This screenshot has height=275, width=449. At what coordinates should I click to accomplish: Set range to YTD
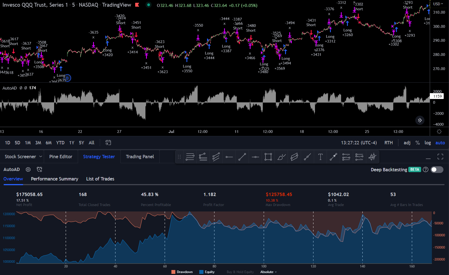pyautogui.click(x=60, y=143)
